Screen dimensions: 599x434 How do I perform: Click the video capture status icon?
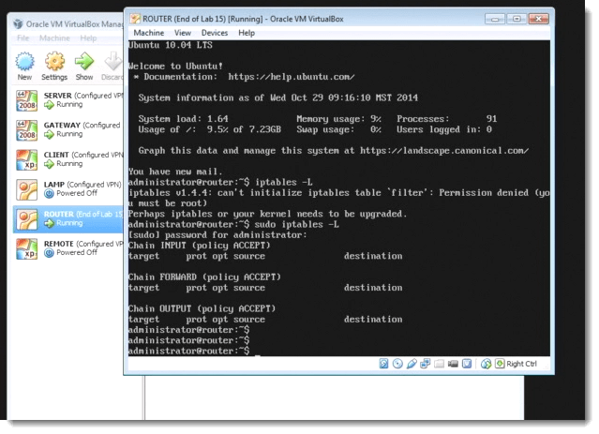tap(453, 364)
